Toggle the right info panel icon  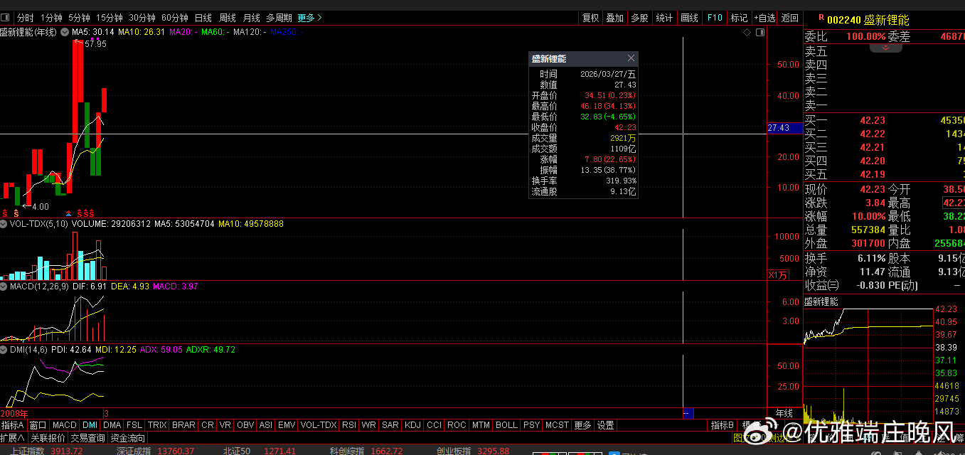(759, 32)
